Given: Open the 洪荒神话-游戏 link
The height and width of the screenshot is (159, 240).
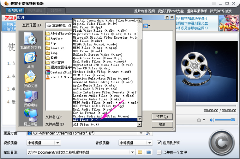Looking at the screenshot, I should [221, 11].
